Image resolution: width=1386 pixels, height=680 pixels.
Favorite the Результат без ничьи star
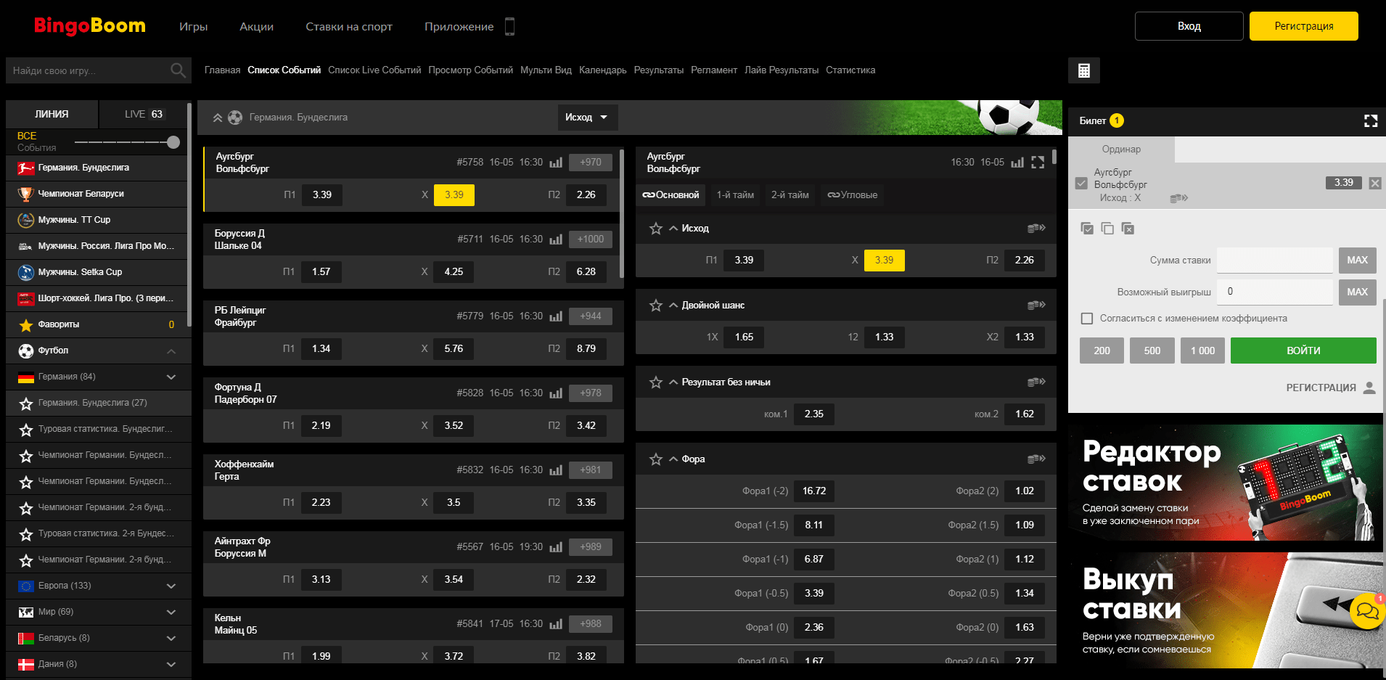coord(656,382)
